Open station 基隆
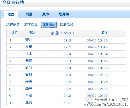This screenshot has width=130, height=108. [29, 60]
